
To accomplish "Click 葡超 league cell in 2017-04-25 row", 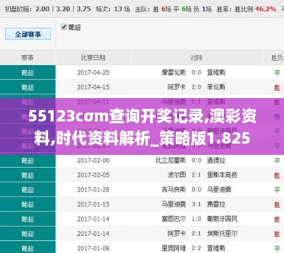I will tap(28, 73).
